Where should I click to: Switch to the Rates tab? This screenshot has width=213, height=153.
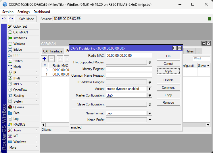(x=190, y=51)
